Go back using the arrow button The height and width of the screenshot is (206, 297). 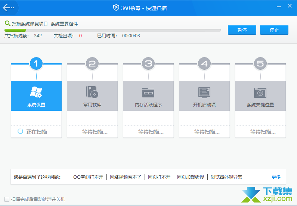8,8
